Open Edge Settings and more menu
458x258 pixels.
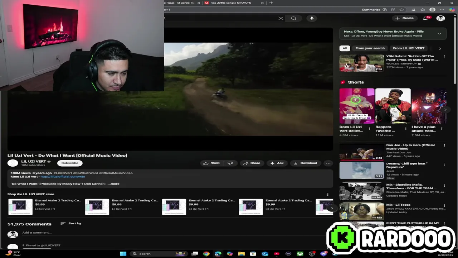click(x=442, y=10)
